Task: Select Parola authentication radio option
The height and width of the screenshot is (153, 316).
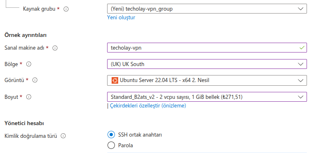Action: [111, 145]
